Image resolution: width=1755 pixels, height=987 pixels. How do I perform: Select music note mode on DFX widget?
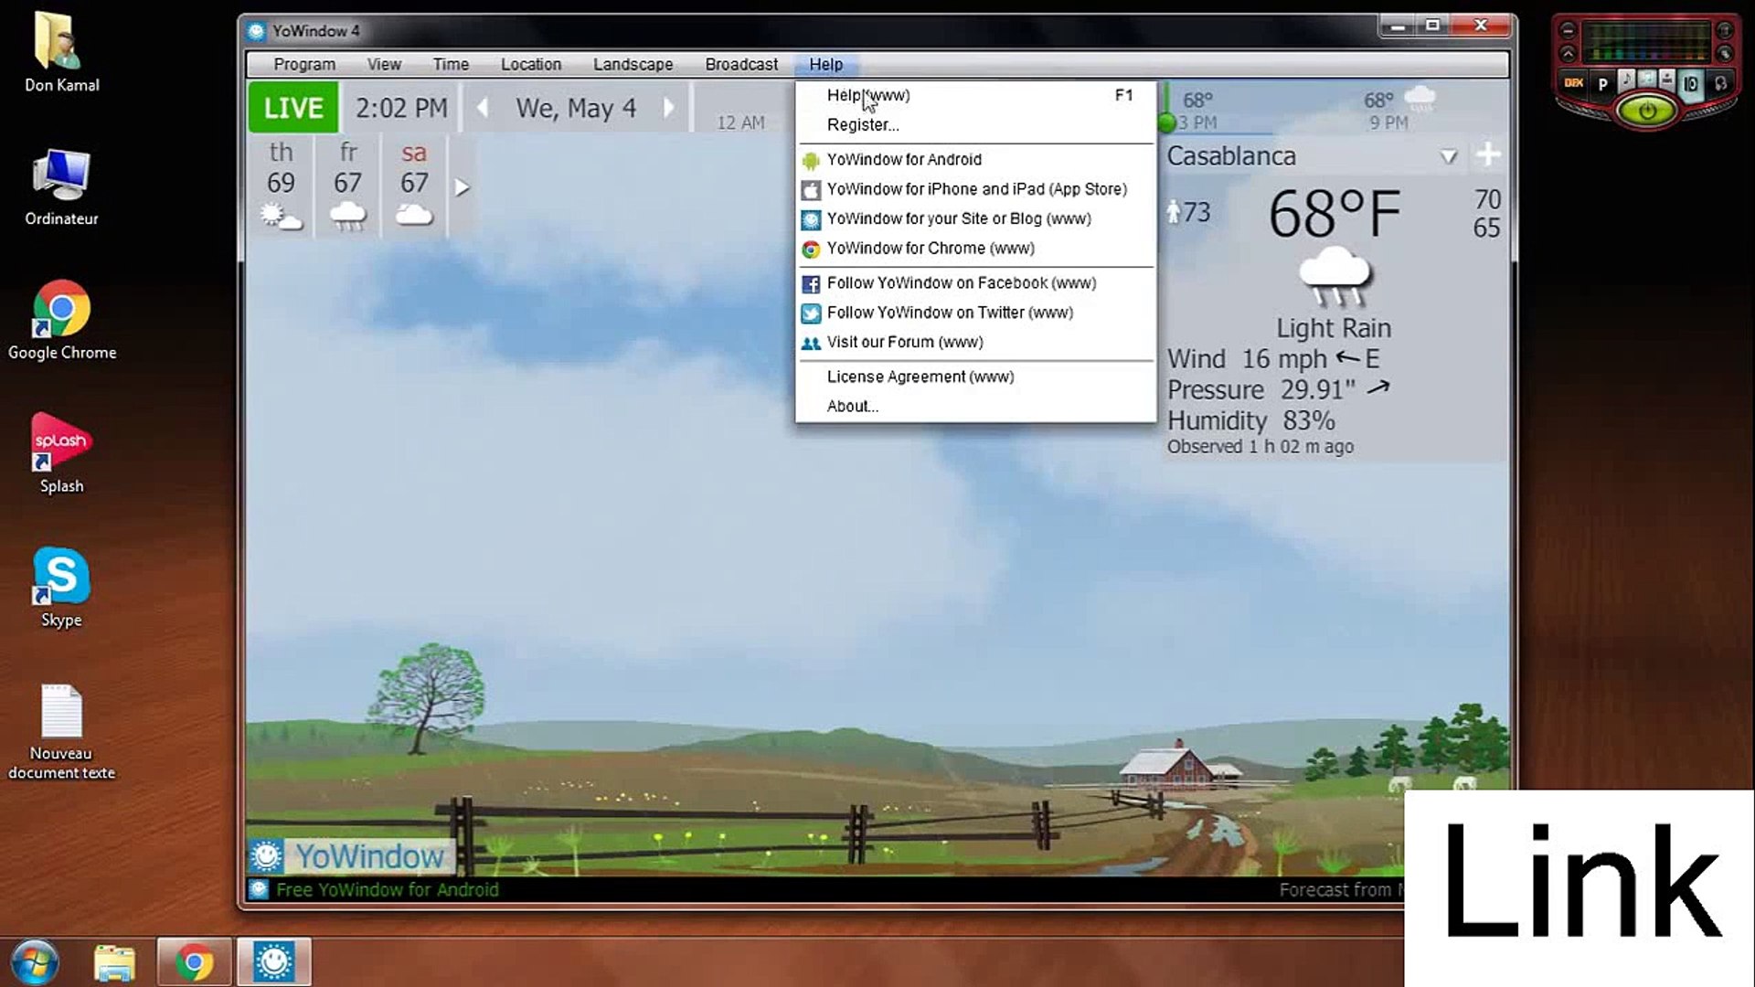[x=1626, y=81]
